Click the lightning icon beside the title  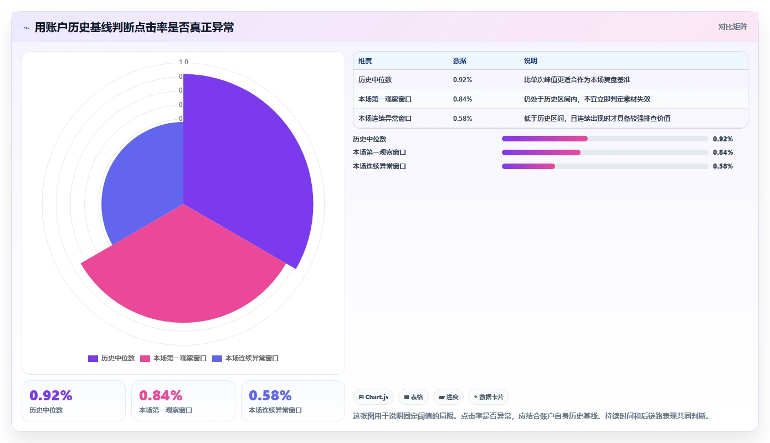point(26,27)
